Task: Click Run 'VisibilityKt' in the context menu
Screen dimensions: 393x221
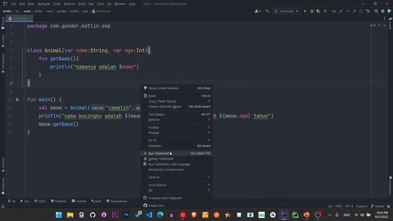Action: (177, 153)
